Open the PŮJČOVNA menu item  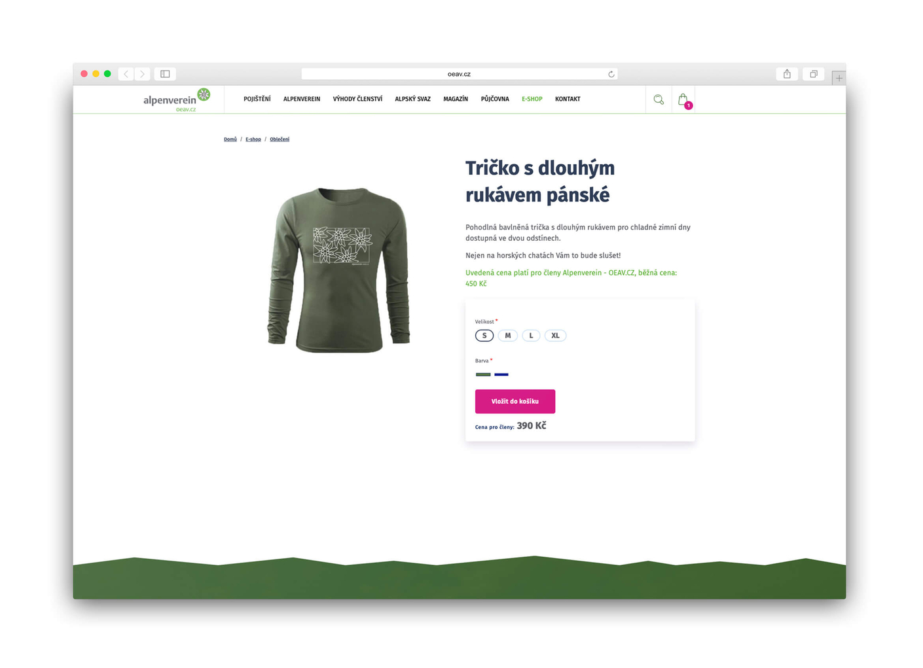click(495, 99)
